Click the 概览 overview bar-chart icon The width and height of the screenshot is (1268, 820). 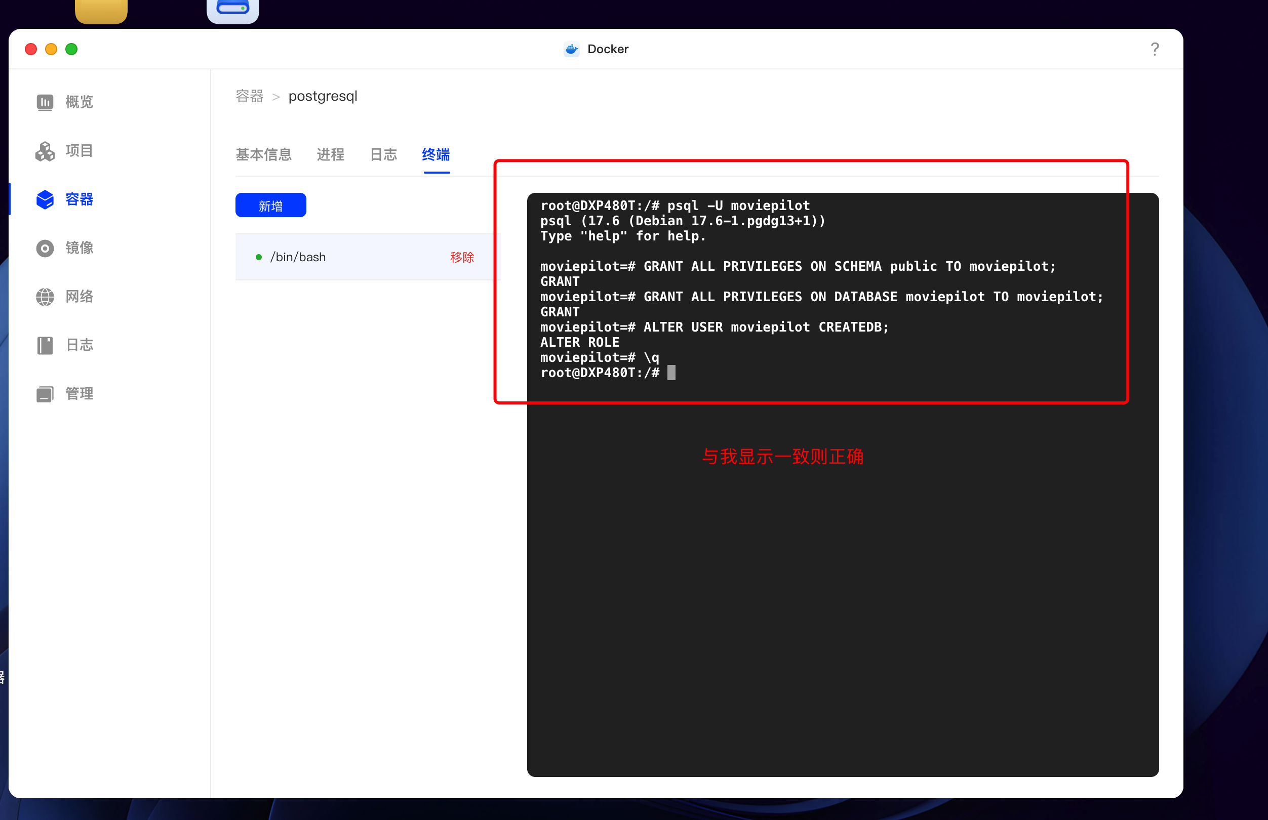click(45, 102)
